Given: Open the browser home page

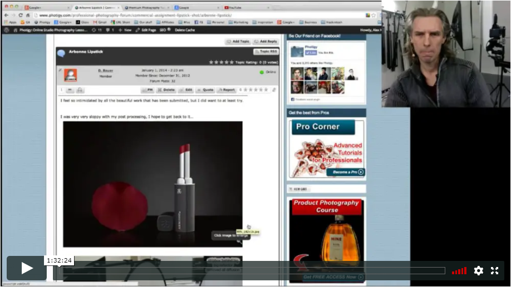Looking at the screenshot, I should (x=28, y=15).
